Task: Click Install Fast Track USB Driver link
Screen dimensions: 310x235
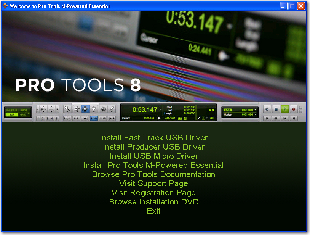Action: (x=153, y=138)
